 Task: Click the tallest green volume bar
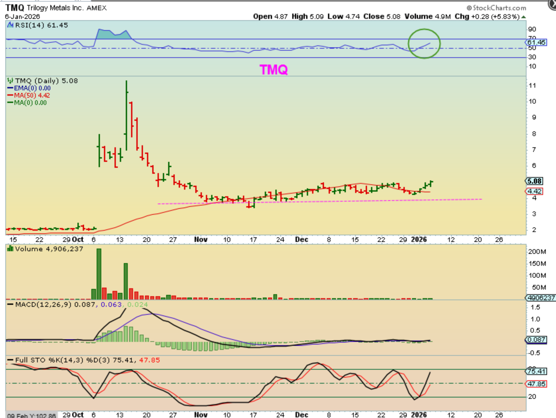point(99,274)
